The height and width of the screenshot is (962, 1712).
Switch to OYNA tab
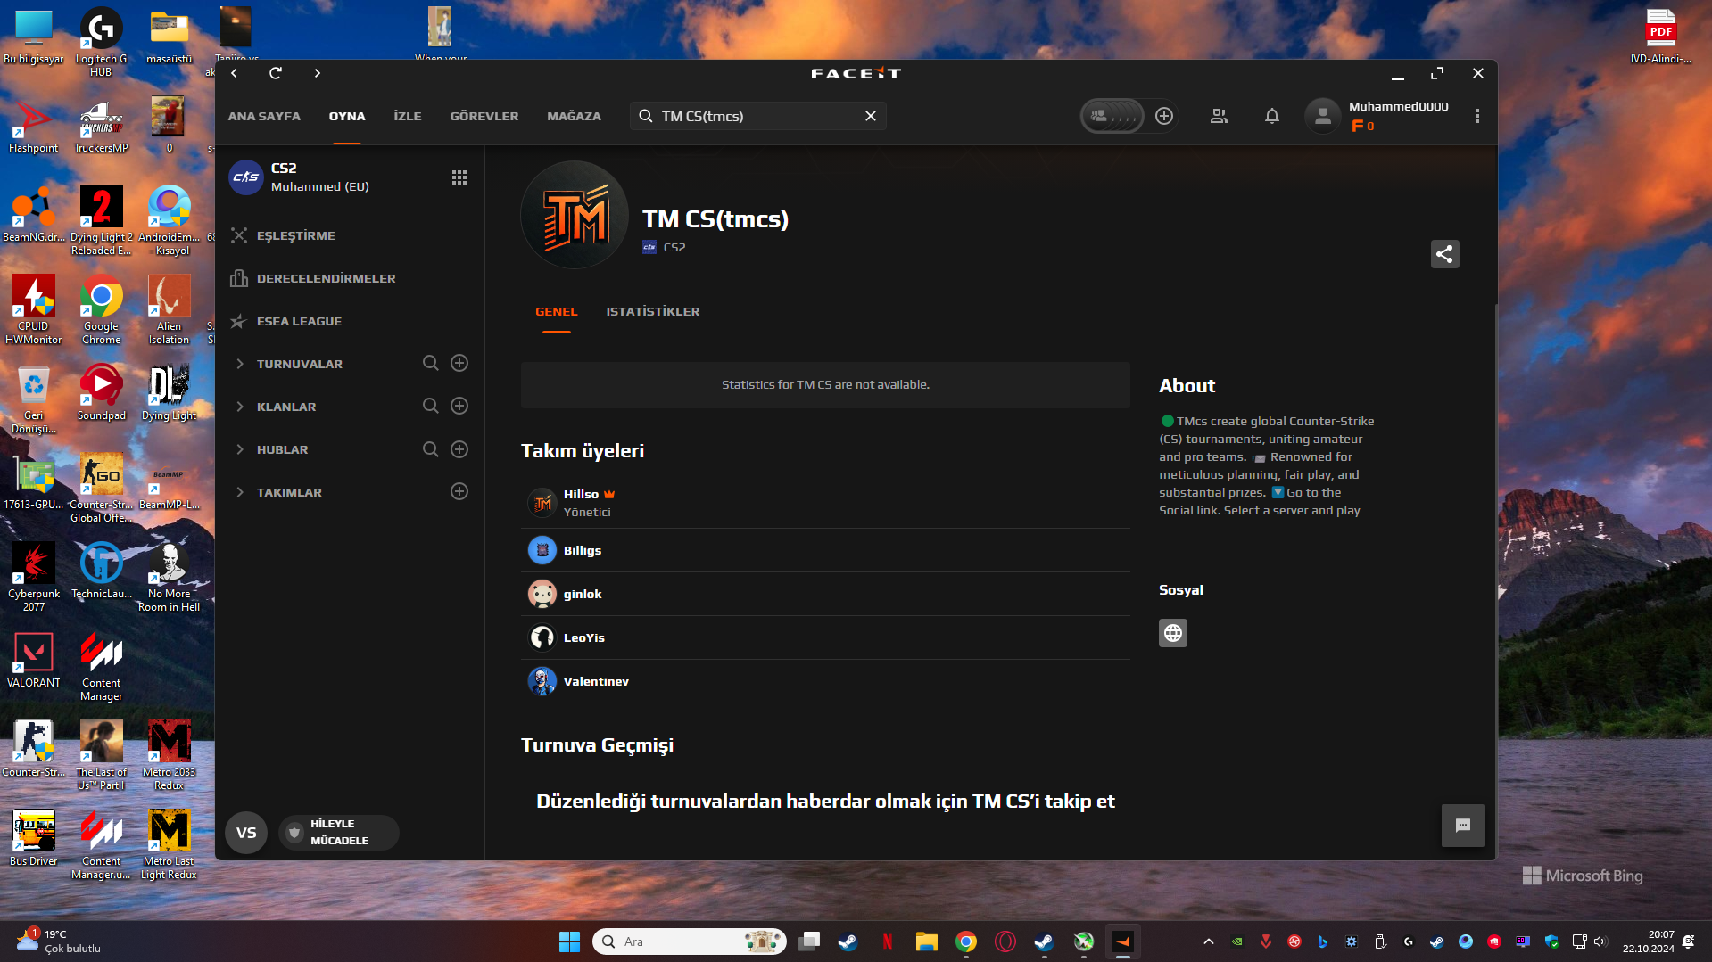pyautogui.click(x=347, y=116)
